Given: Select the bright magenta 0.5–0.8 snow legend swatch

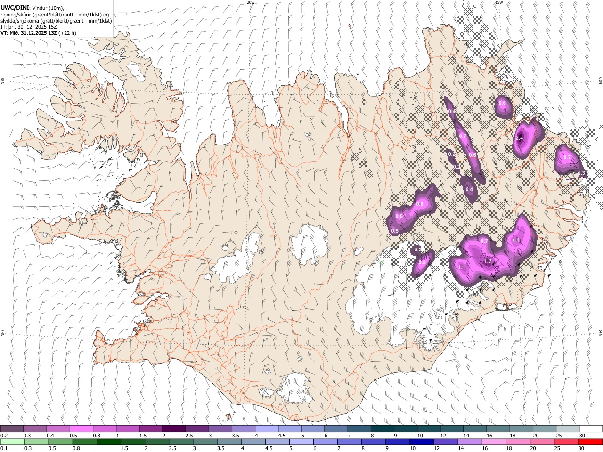Looking at the screenshot, I should click(x=81, y=428).
